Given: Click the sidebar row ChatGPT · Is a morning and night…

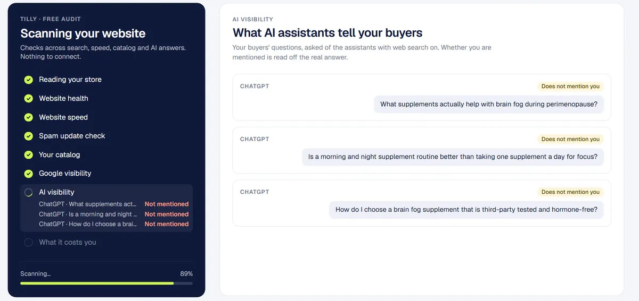Looking at the screenshot, I should [x=113, y=214].
